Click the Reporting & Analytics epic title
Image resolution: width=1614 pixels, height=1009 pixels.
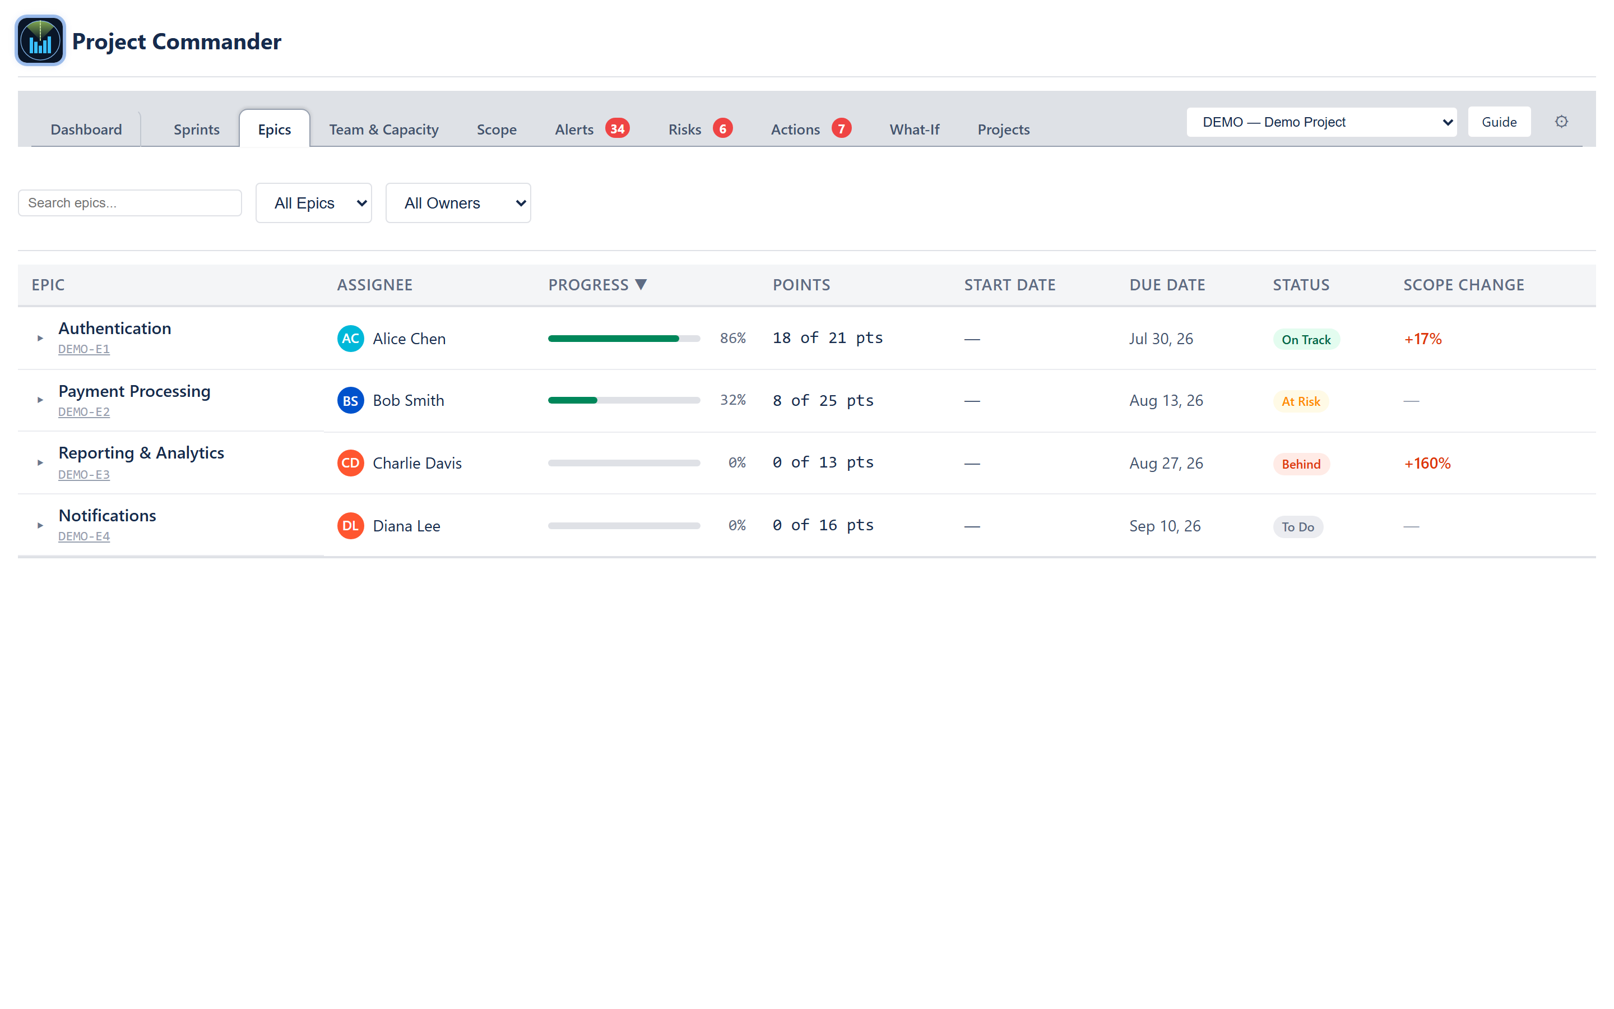click(141, 453)
